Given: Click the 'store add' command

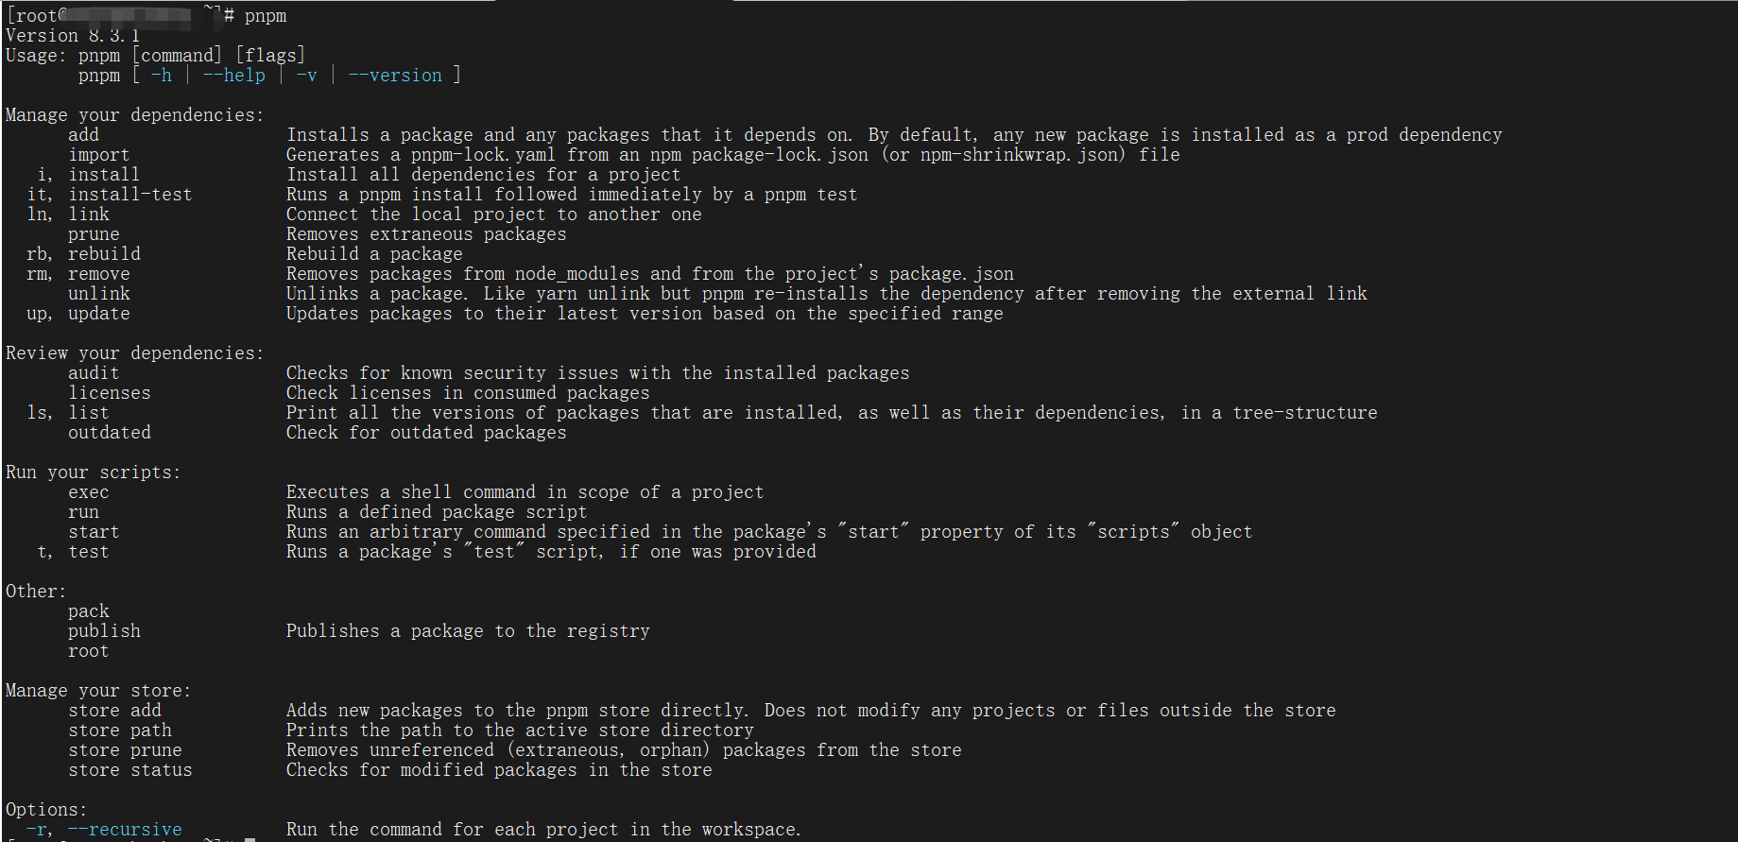Looking at the screenshot, I should point(114,711).
